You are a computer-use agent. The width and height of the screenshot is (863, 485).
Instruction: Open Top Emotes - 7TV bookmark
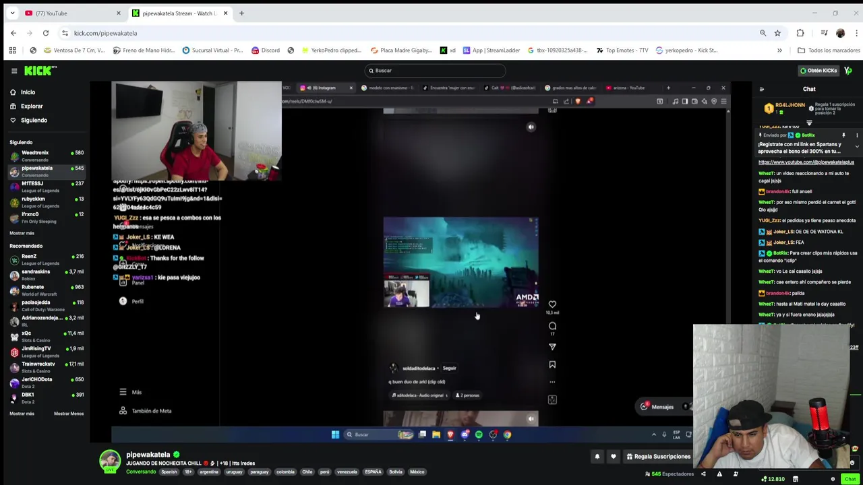pyautogui.click(x=622, y=50)
